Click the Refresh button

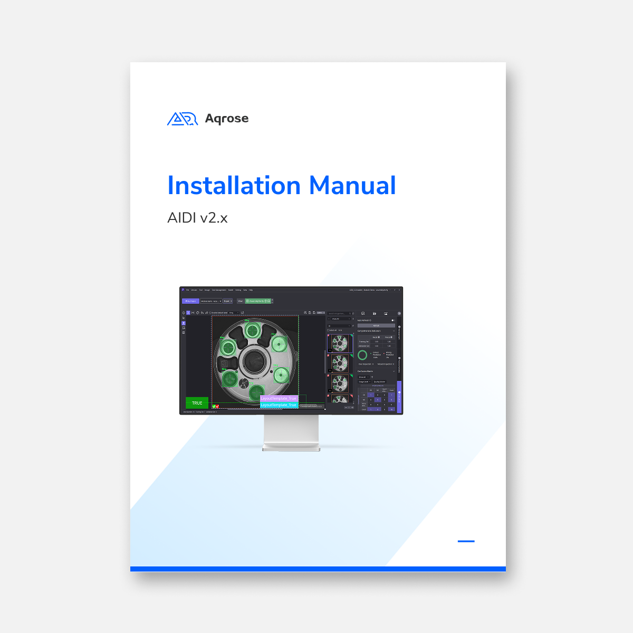(376, 325)
